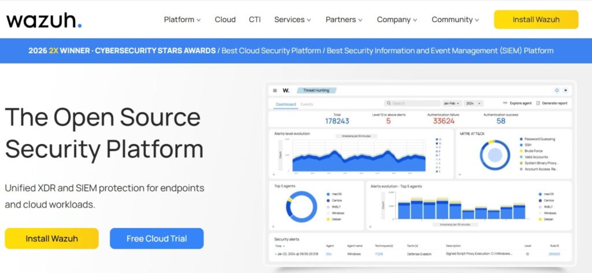Click the Valid Accounts legend entry
592x273 pixels.
(x=534, y=157)
